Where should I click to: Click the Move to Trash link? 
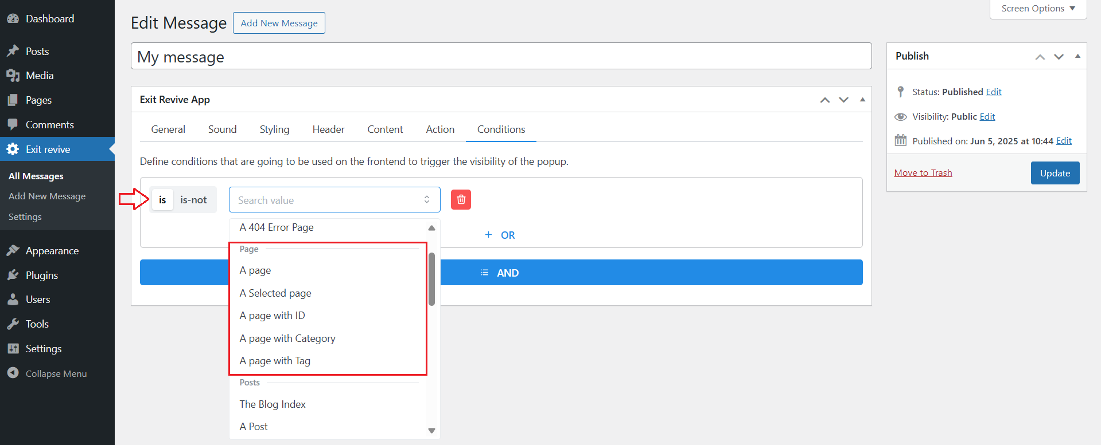pos(923,173)
